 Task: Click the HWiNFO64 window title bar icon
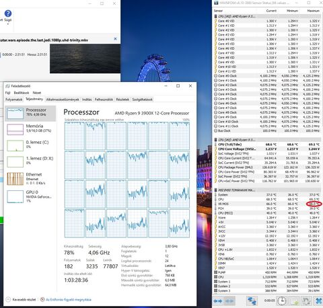(x=216, y=3)
